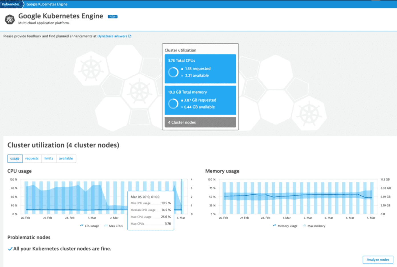
Task: Select the 3.76 Total CPUs tile
Action: pyautogui.click(x=200, y=69)
